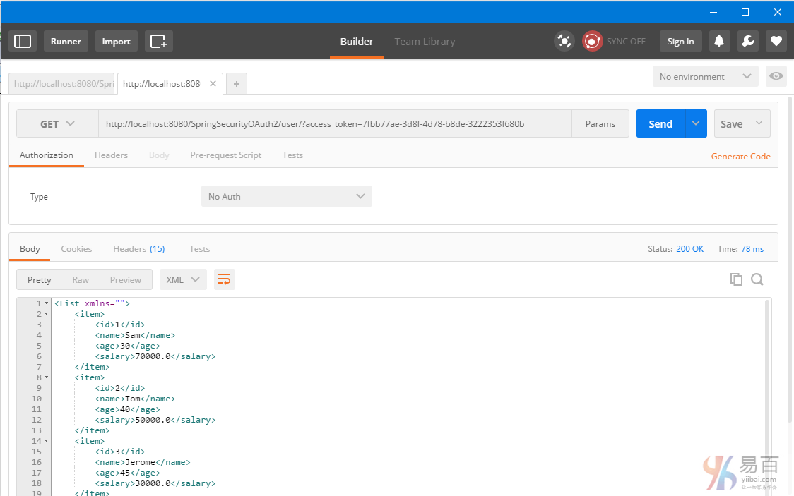Open XML format dropdown
The height and width of the screenshot is (496, 794).
(x=183, y=279)
